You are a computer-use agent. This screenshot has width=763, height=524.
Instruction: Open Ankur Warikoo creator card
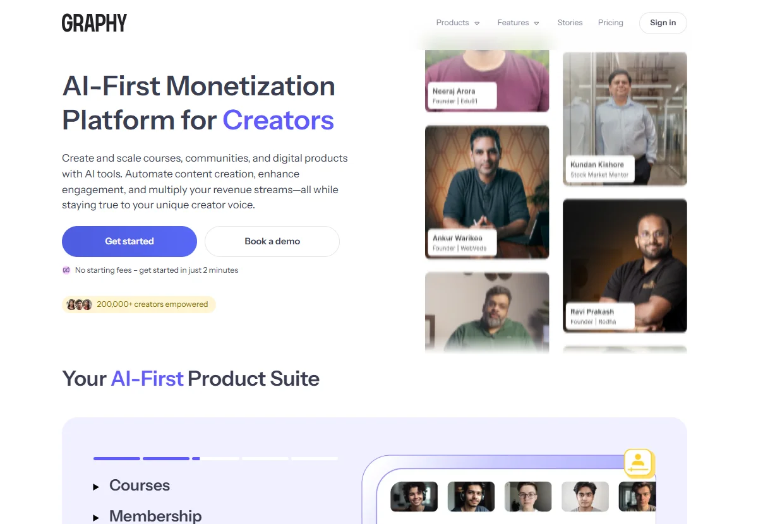487,192
